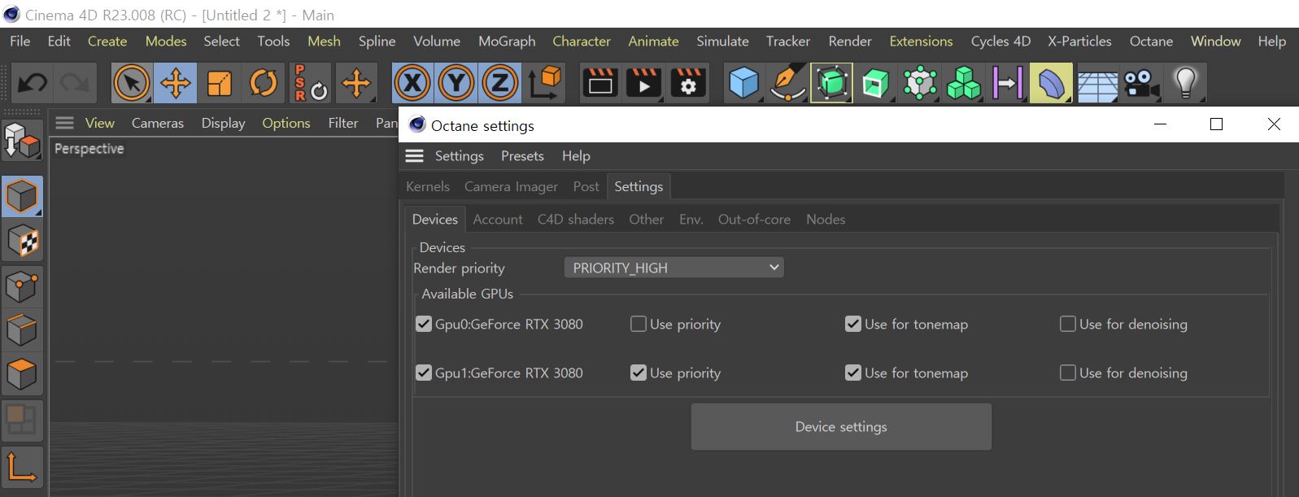This screenshot has width=1299, height=497.
Task: Open the Account sub-tab
Action: pyautogui.click(x=498, y=219)
